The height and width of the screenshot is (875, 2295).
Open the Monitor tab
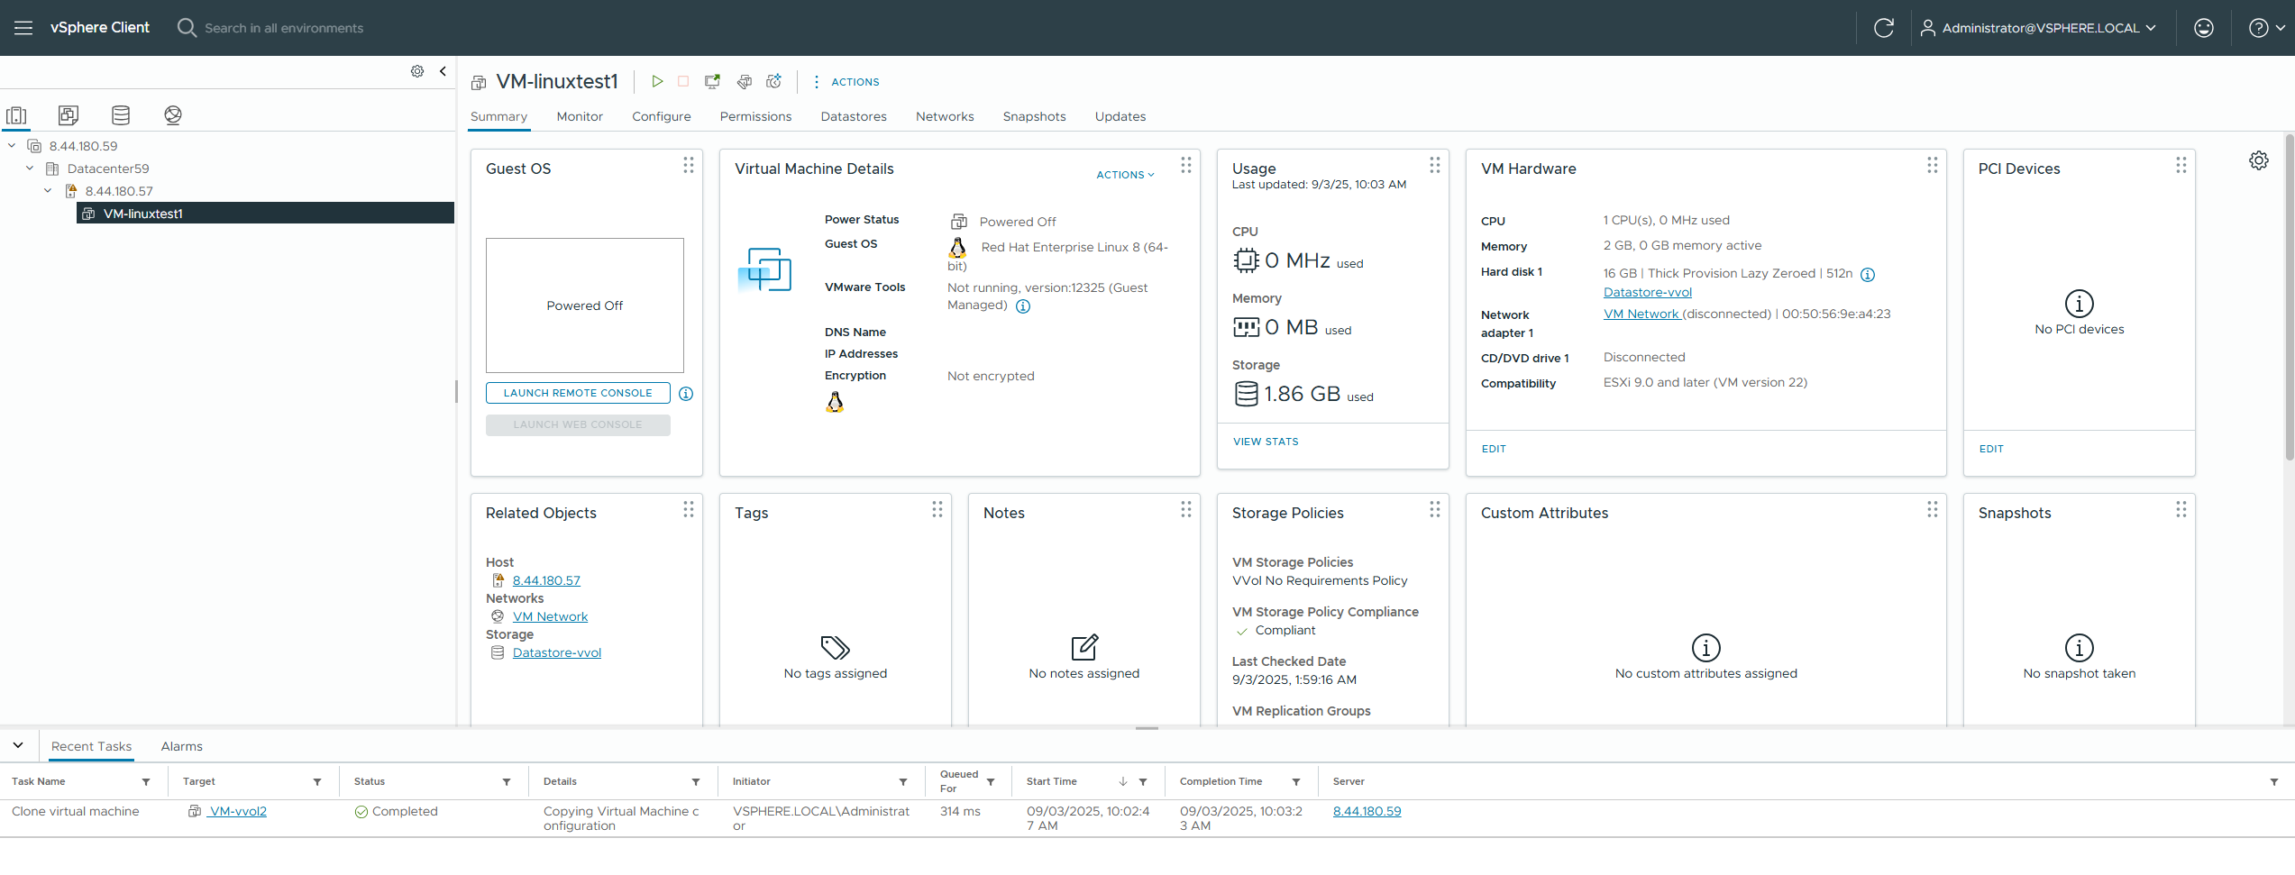tap(580, 116)
